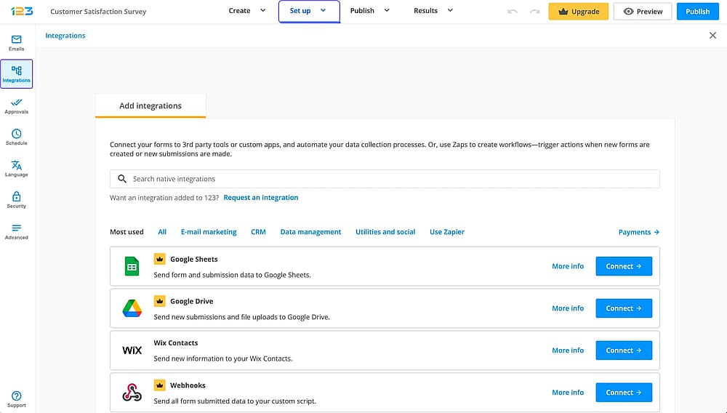
Task: Click the undo arrow icon
Action: 512,11
